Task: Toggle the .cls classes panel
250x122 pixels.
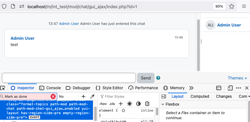Action: click(x=112, y=104)
